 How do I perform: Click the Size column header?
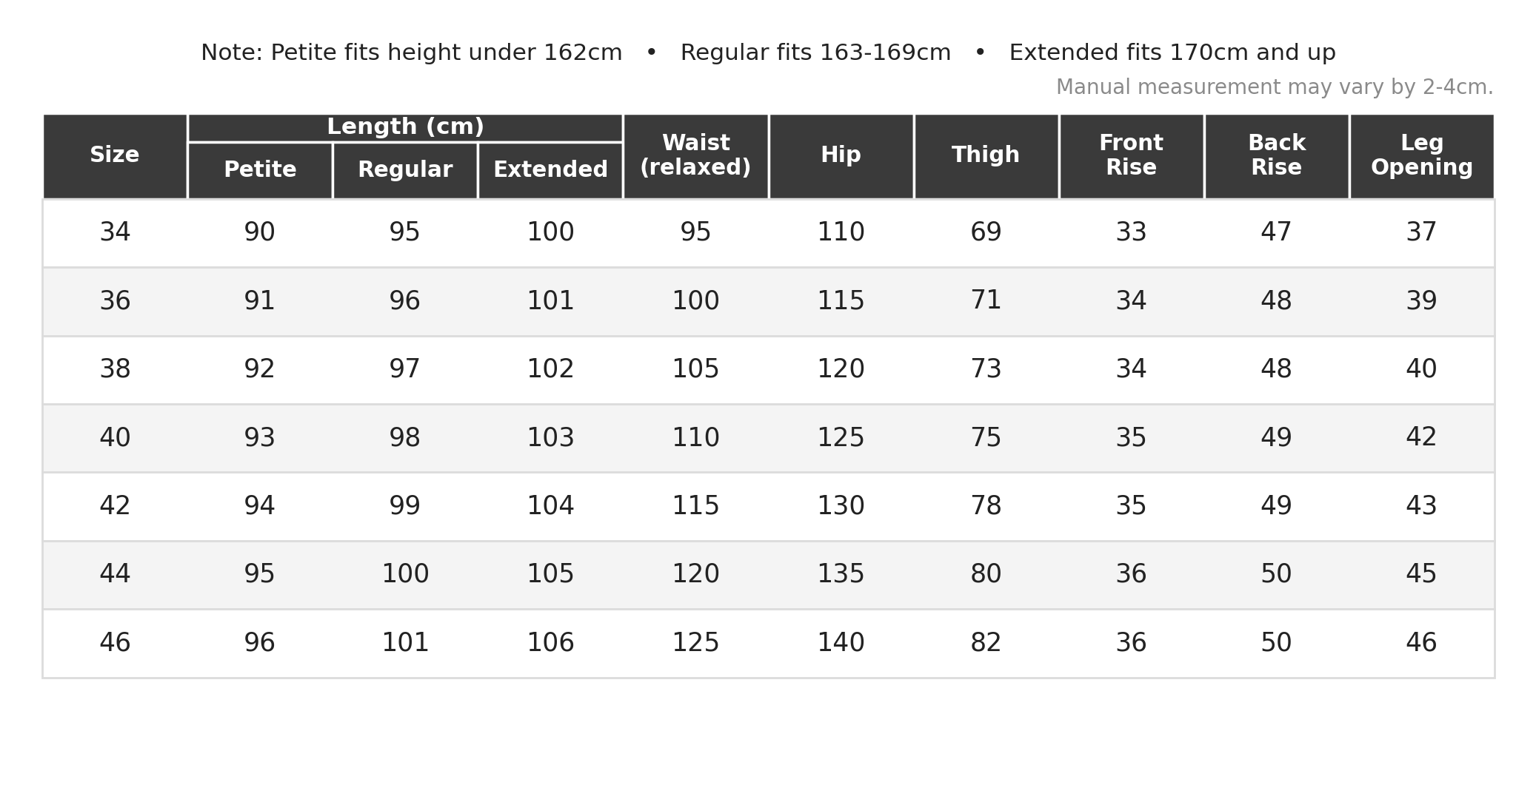point(115,156)
